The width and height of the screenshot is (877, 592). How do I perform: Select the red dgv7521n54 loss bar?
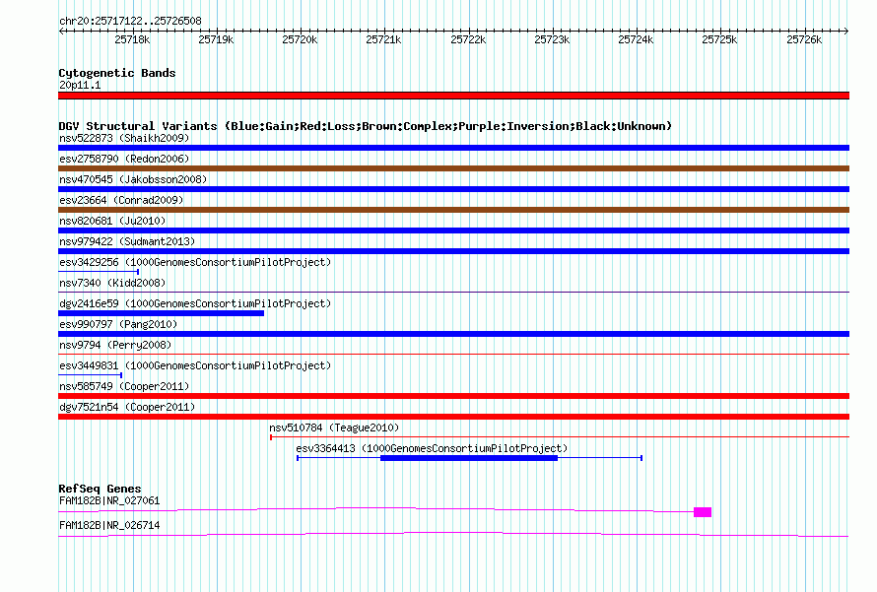[453, 417]
